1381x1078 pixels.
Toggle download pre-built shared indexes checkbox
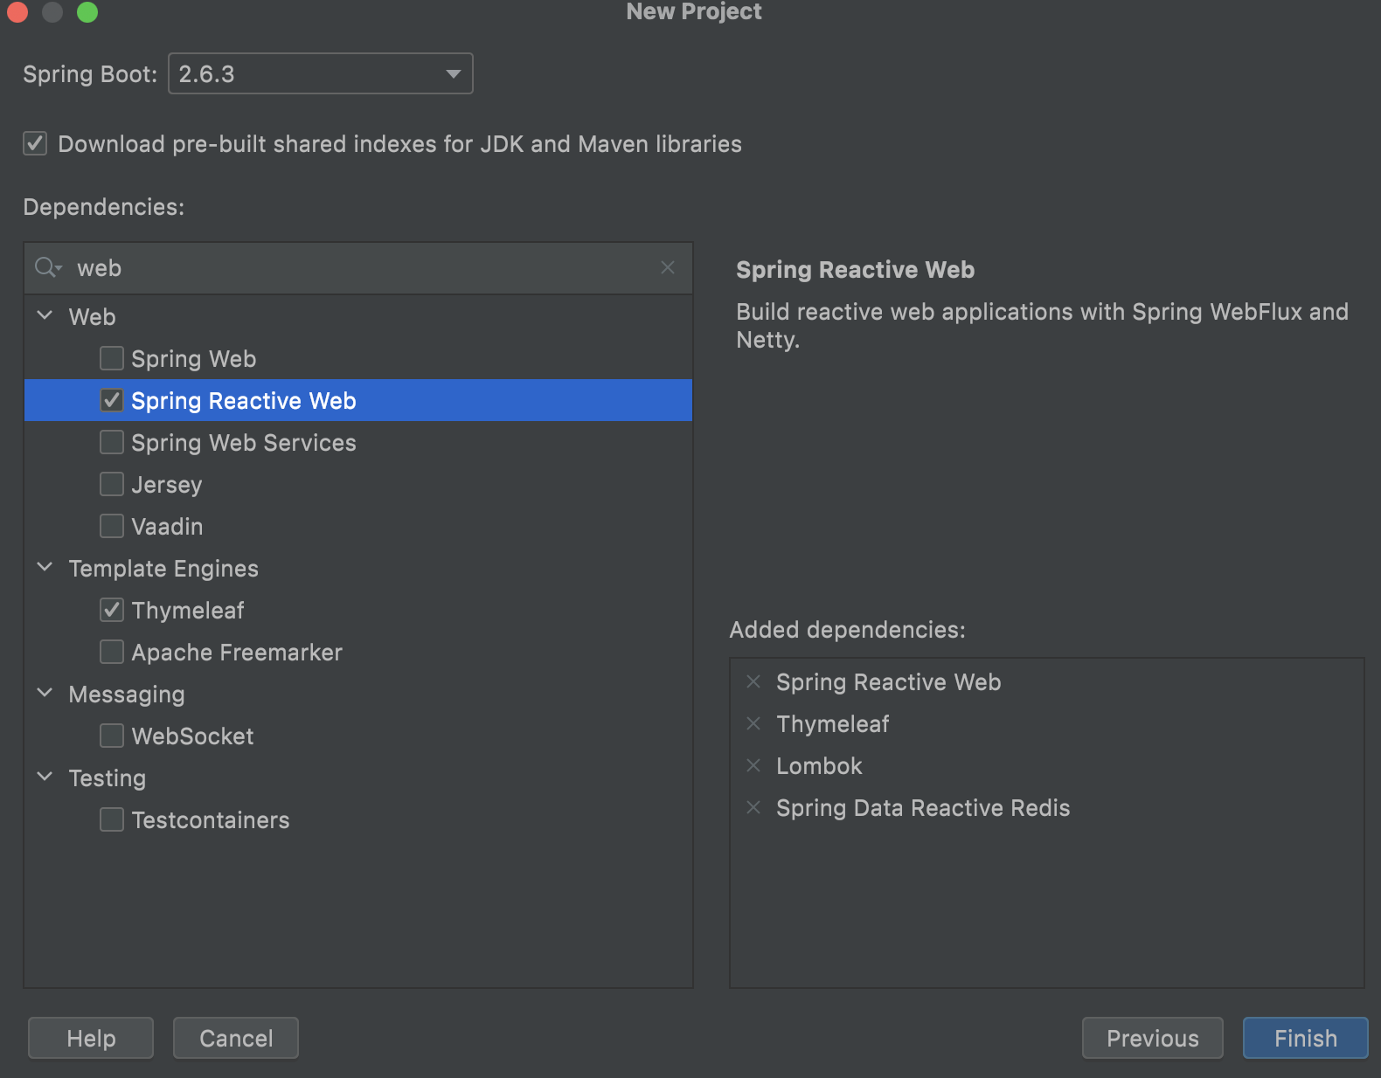[35, 143]
